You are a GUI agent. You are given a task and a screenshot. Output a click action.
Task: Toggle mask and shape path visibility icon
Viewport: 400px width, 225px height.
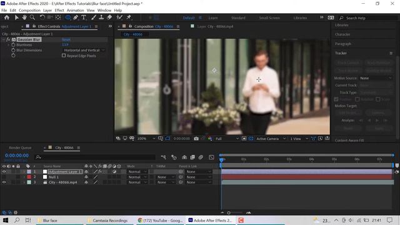click(167, 139)
